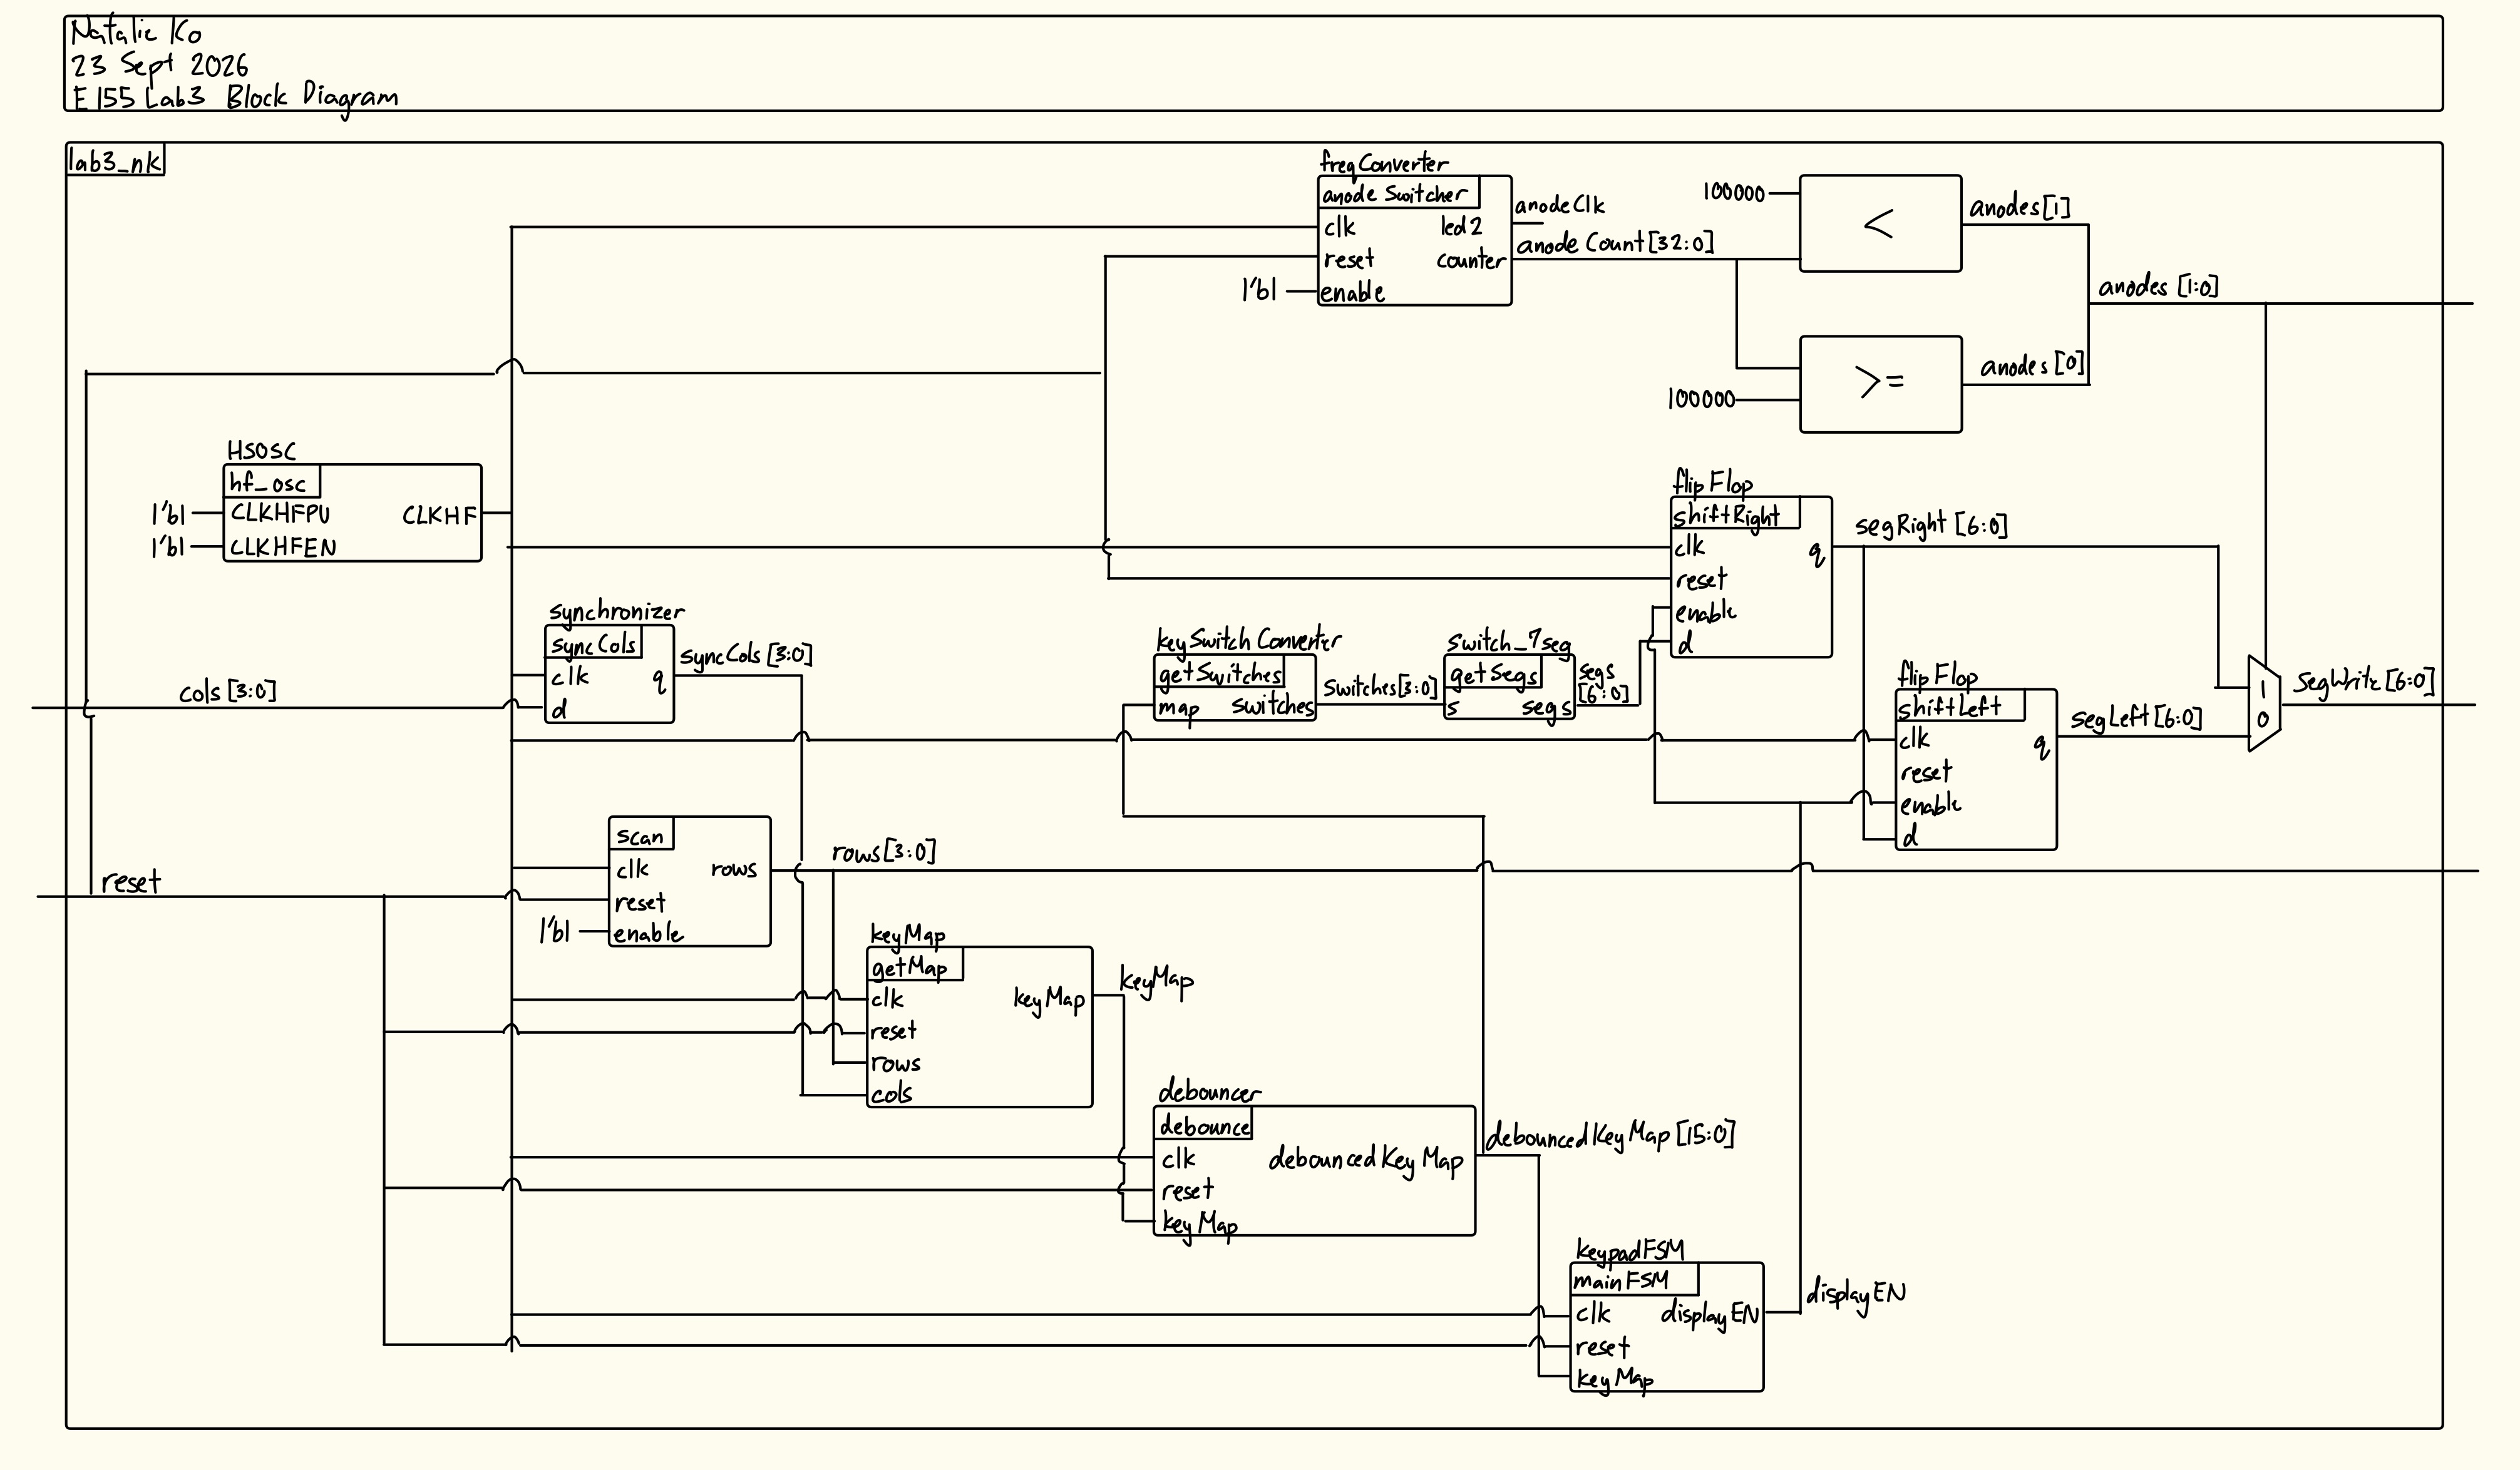The width and height of the screenshot is (2520, 1470).
Task: Click the "mainFSM" instance name box
Action: click(x=1634, y=1279)
